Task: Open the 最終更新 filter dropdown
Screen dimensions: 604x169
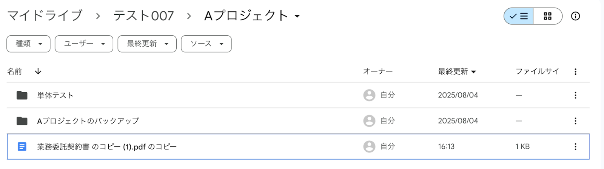Action: pos(147,44)
